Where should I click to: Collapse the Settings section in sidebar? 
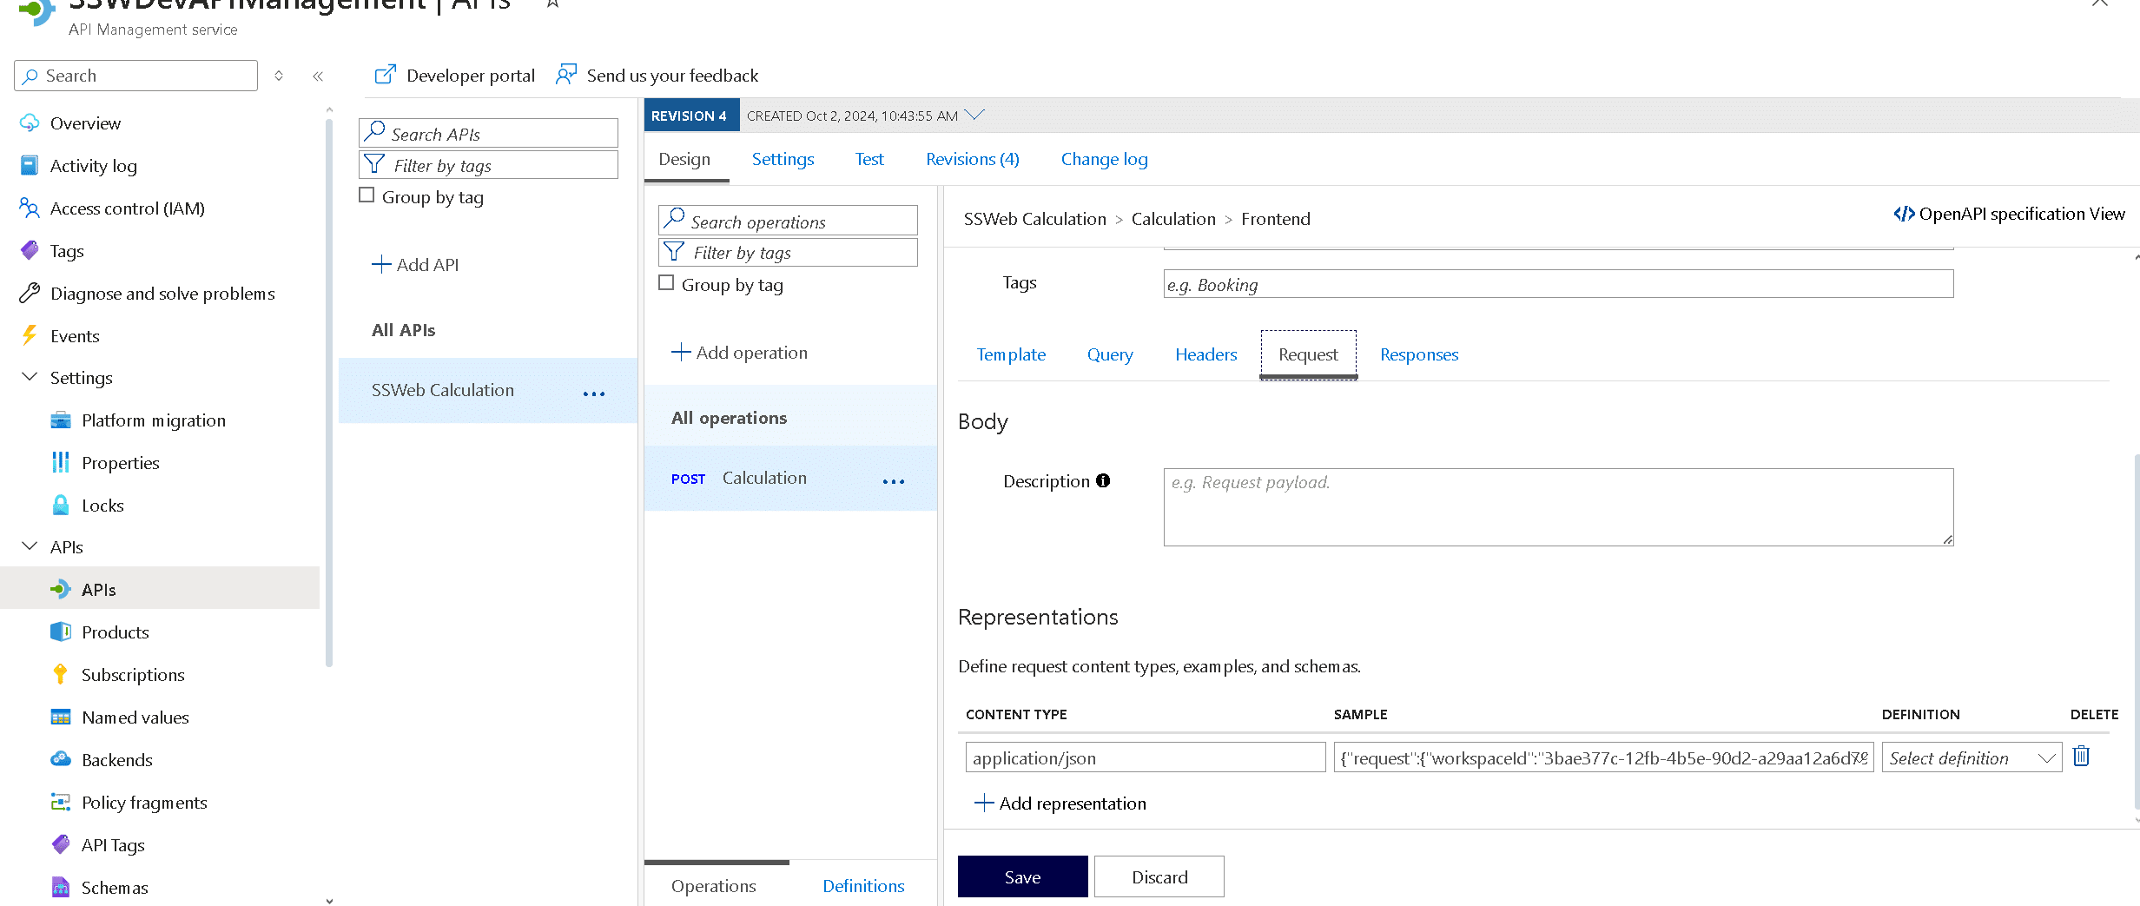(x=29, y=376)
